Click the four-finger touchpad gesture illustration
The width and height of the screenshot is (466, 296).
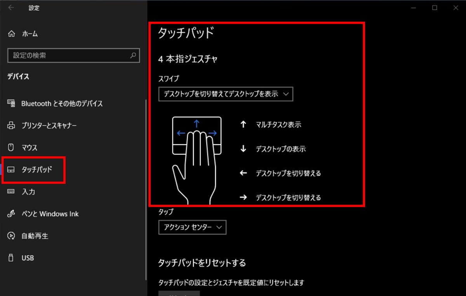[197, 160]
